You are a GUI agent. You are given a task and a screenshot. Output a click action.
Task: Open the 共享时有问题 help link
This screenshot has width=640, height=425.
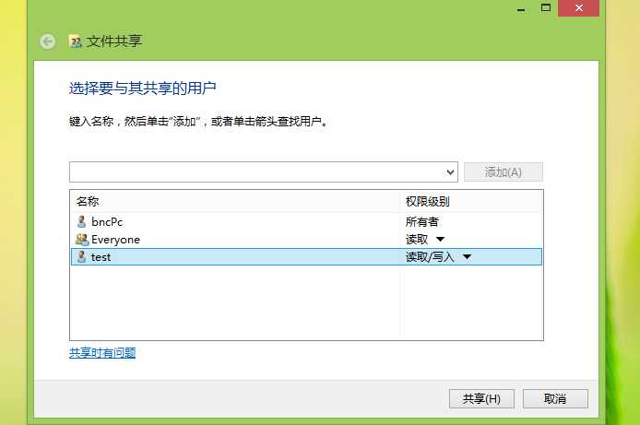(x=102, y=353)
